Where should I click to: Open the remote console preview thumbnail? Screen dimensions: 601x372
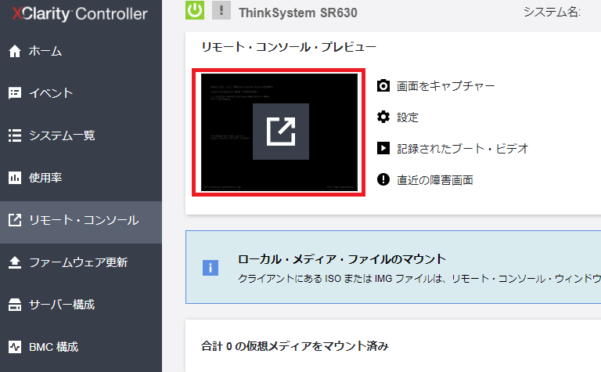coord(279,132)
